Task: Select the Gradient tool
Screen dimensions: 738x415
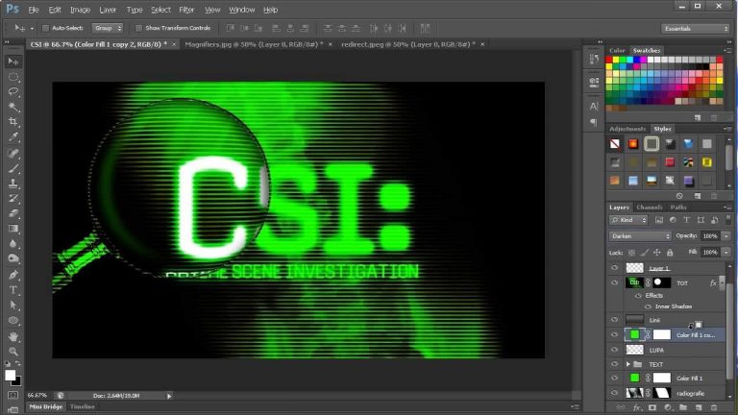Action: [x=13, y=229]
